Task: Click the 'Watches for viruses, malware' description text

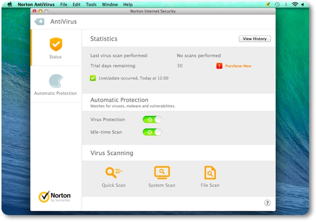Action: [x=133, y=106]
